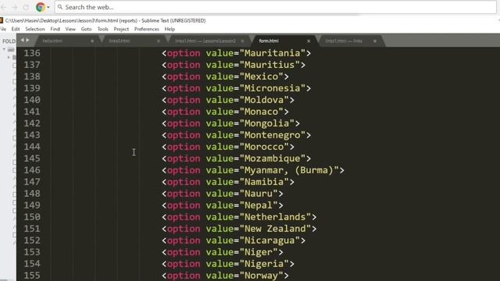Click the Namibia value text
Image resolution: width=500 pixels, height=281 pixels.
tap(264, 182)
